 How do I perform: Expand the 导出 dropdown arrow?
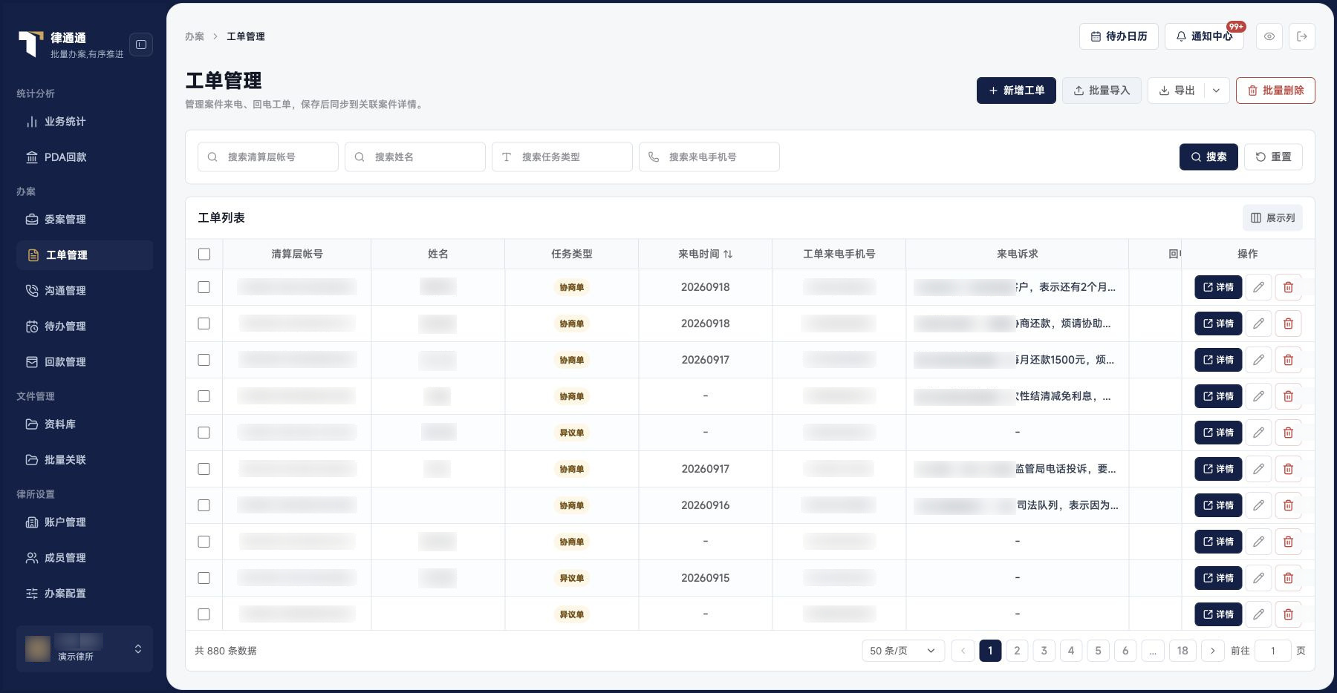[x=1216, y=91]
